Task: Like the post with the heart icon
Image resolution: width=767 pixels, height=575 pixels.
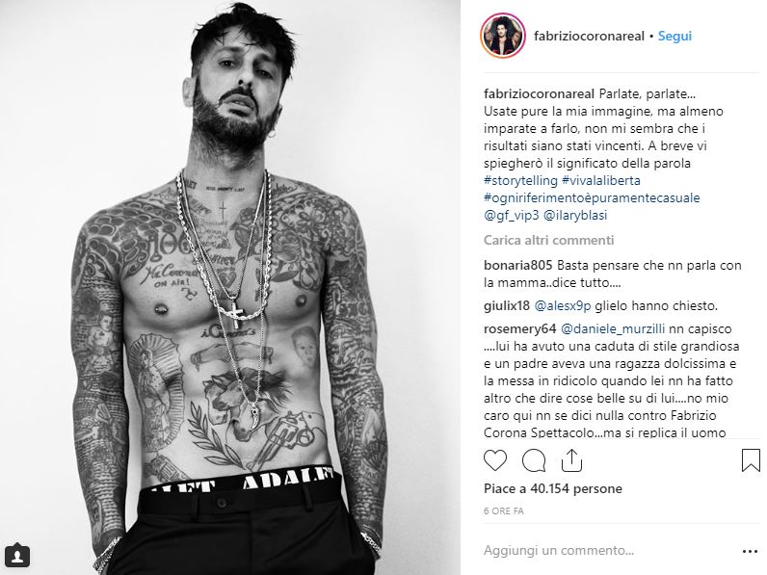Action: [x=495, y=460]
